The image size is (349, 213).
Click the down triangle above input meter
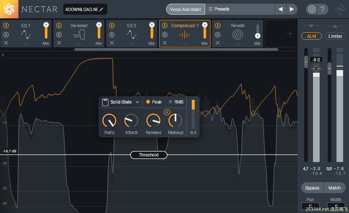click(x=311, y=26)
